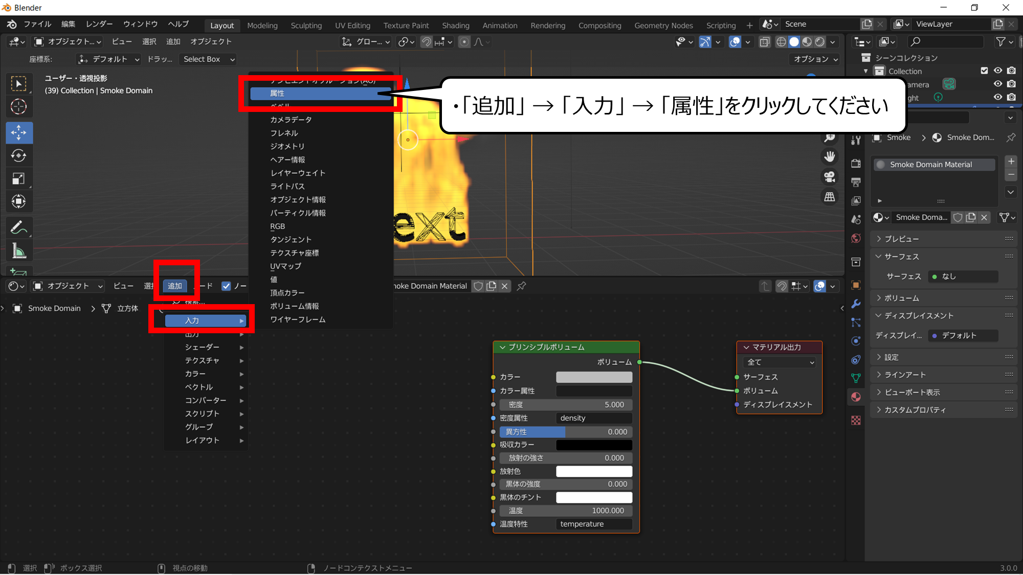Switch to the Shading workspace tab
Screen dimensions: 1023x575
pyautogui.click(x=455, y=26)
